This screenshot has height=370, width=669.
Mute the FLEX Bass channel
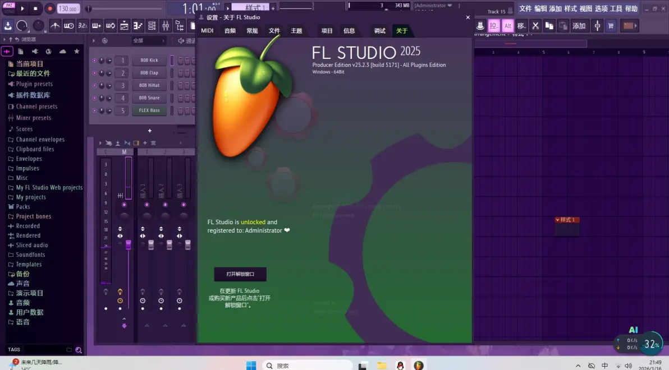[95, 110]
